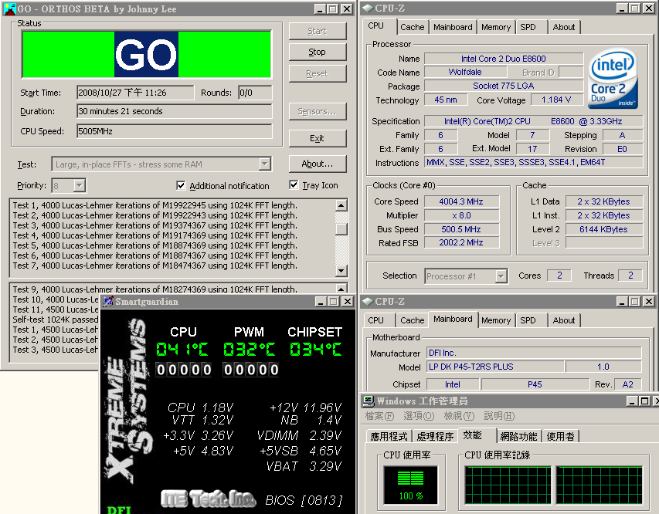Click the PWM temperature readout
This screenshot has width=659, height=514.
click(250, 350)
